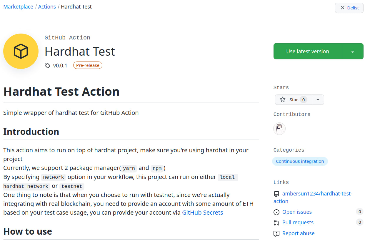Click the version tag icon beside v0.0.1
This screenshot has height=242, width=365.
47,65
